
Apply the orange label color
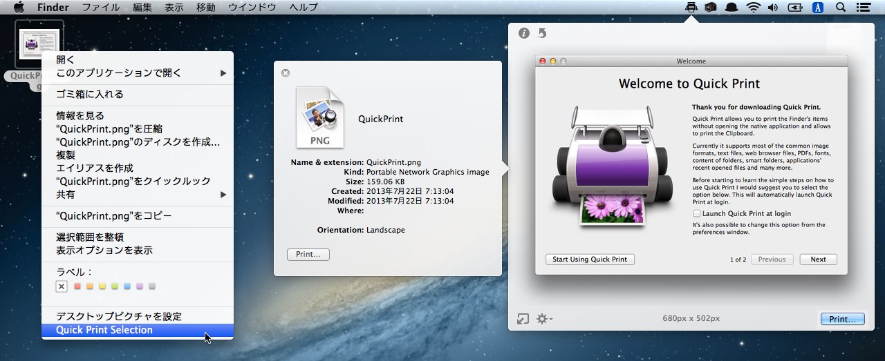click(x=90, y=286)
